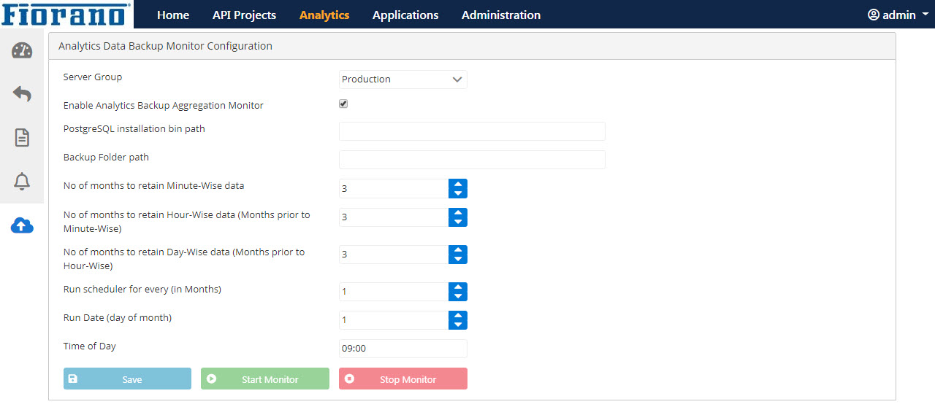This screenshot has width=935, height=407.
Task: Click Run Date day stepper arrows
Action: pos(458,320)
